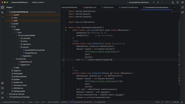Viewport: 185px width, 104px height.
Task: Open studentApiWithMysql project dropdown
Action: tap(20, 2)
